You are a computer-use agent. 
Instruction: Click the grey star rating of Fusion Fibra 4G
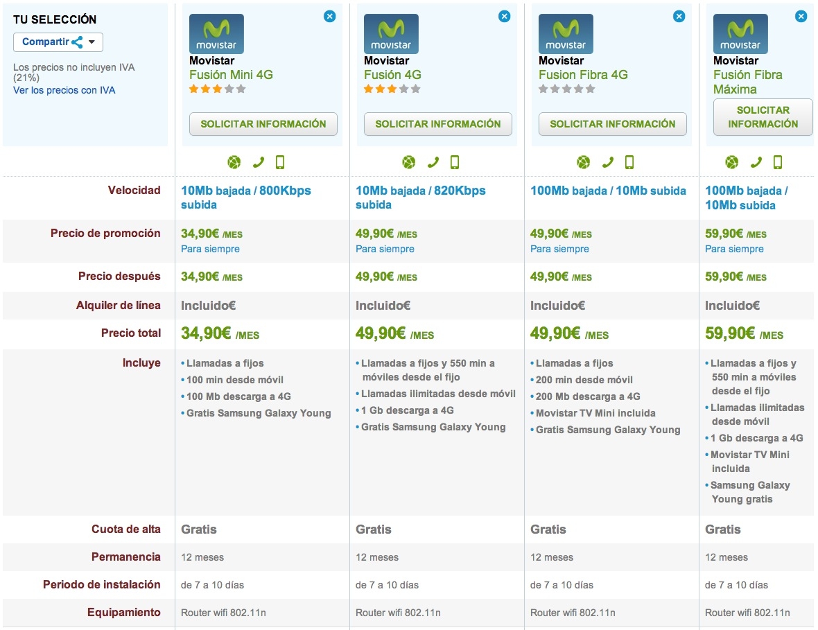click(567, 89)
